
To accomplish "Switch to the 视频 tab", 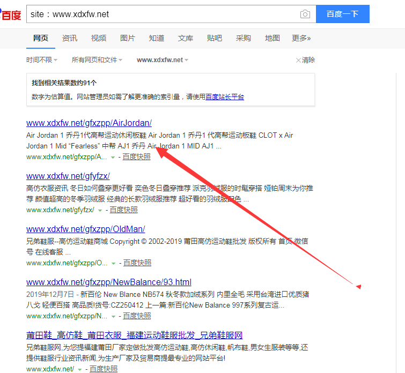I will pyautogui.click(x=99, y=38).
